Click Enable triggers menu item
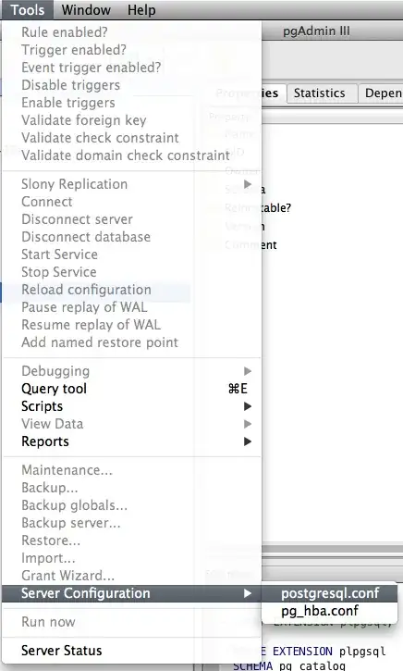This screenshot has width=403, height=671. point(131,103)
